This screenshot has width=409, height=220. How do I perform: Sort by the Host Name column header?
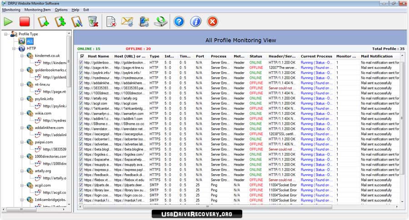click(x=98, y=56)
